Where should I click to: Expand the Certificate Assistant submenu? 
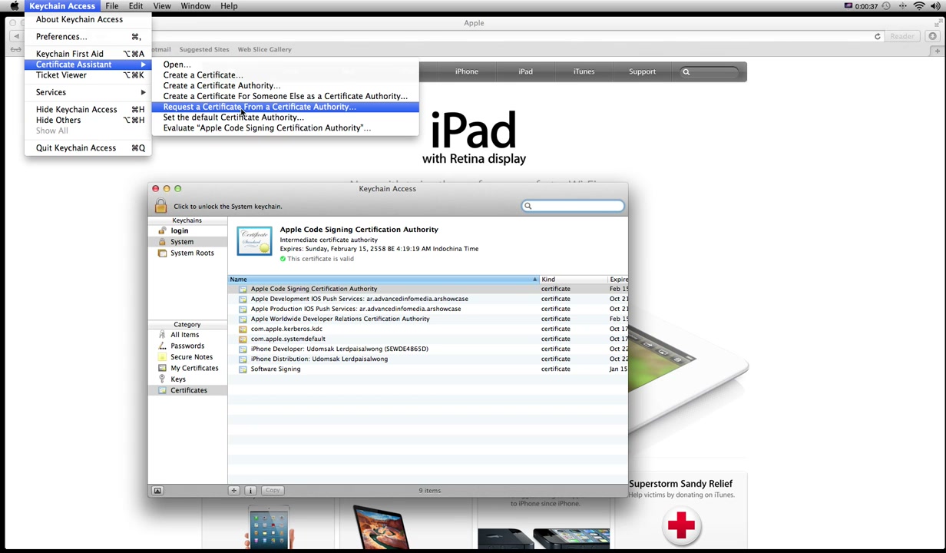point(88,65)
